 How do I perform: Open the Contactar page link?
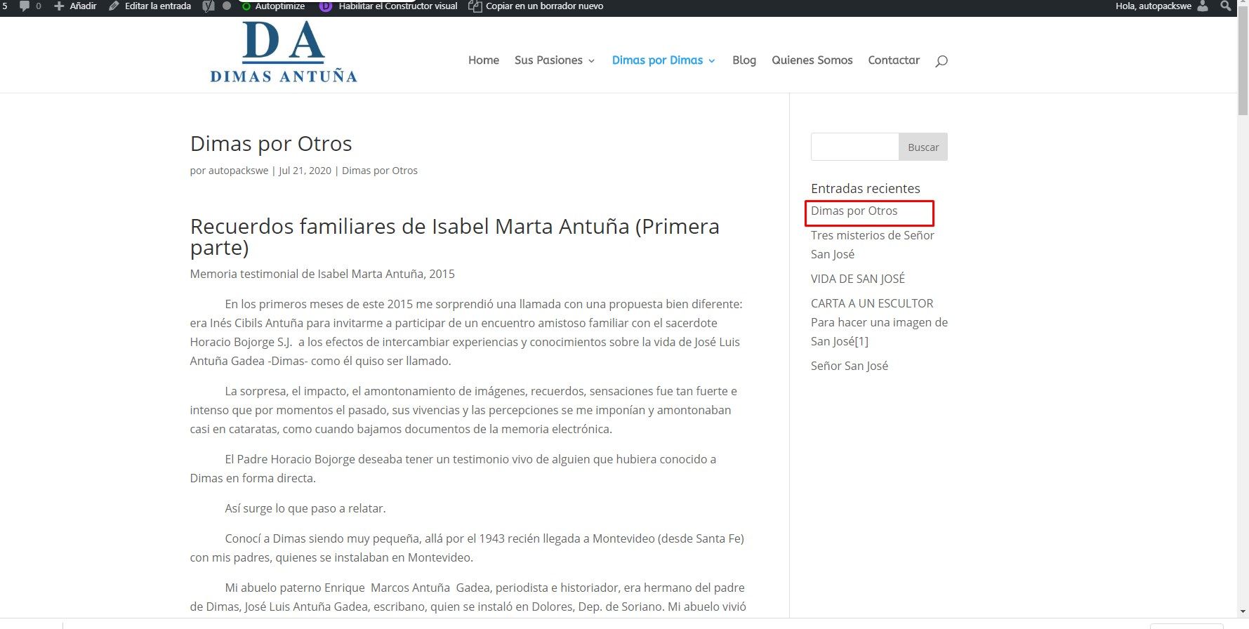pyautogui.click(x=894, y=60)
